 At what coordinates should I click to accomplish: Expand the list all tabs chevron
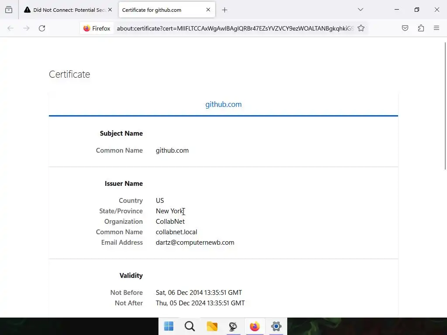360,10
